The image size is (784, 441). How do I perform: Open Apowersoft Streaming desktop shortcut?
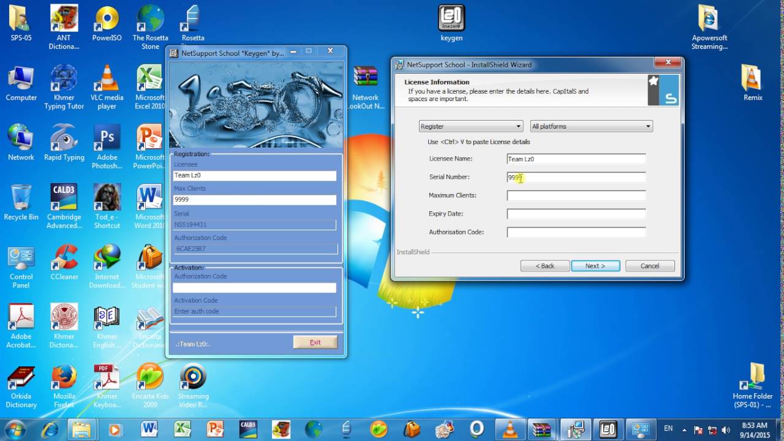coord(709,28)
